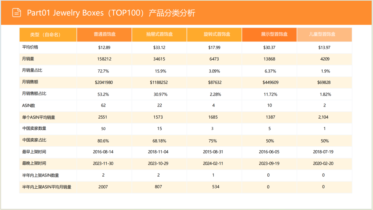Select the revenue share cell 53.2%
Image resolution: width=373 pixels, height=210 pixels.
(x=103, y=94)
